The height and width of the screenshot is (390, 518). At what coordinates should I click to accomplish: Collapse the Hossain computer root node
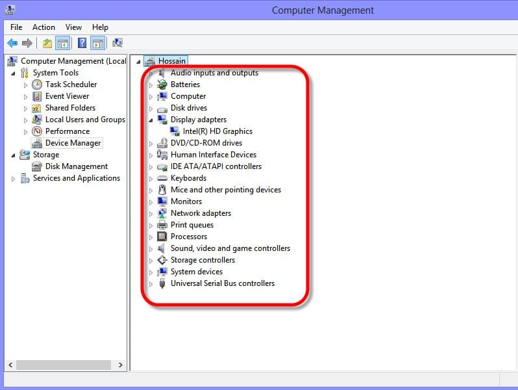tap(138, 62)
